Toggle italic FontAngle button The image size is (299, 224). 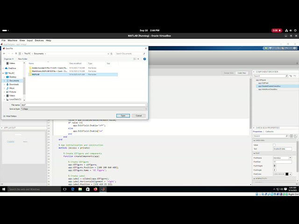(275, 170)
